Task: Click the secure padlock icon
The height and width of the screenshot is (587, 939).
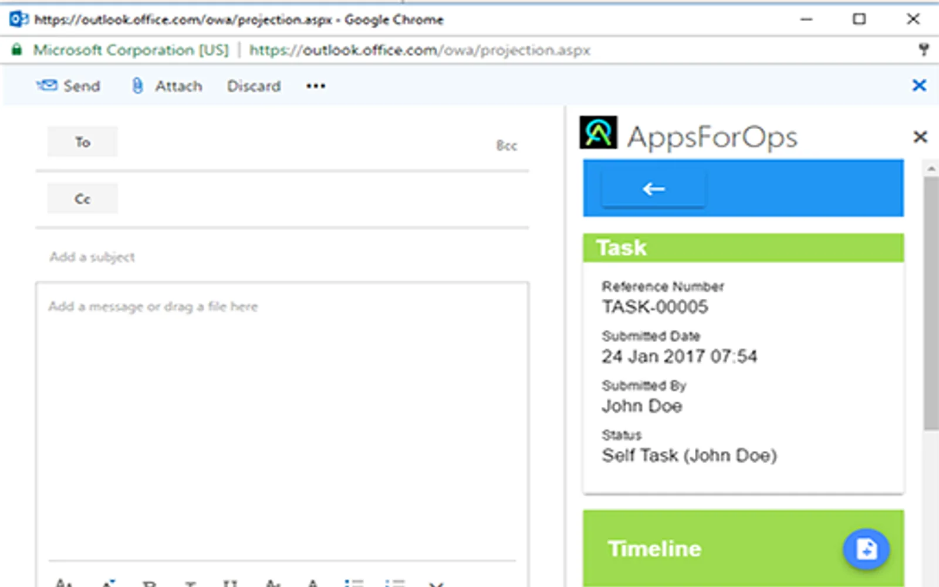Action: click(16, 49)
